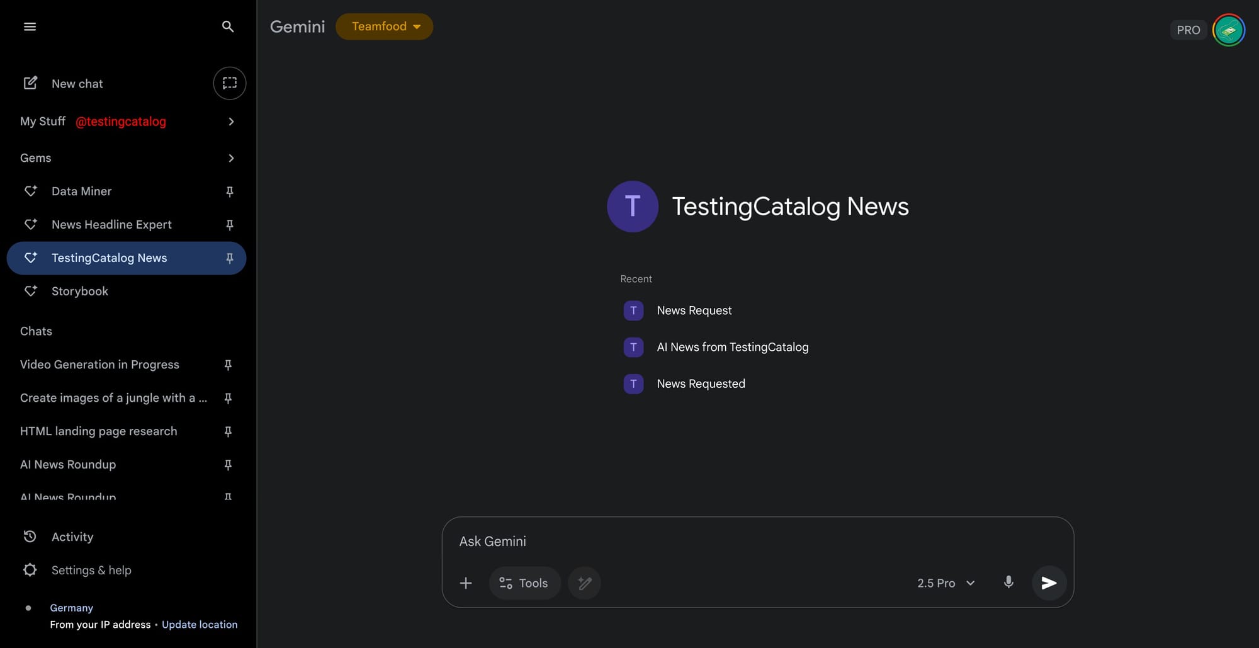Viewport: 1259px width, 648px height.
Task: Select the Storybook gem in sidebar
Action: [x=80, y=291]
